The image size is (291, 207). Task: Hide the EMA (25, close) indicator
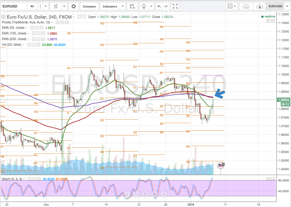click(x=33, y=28)
